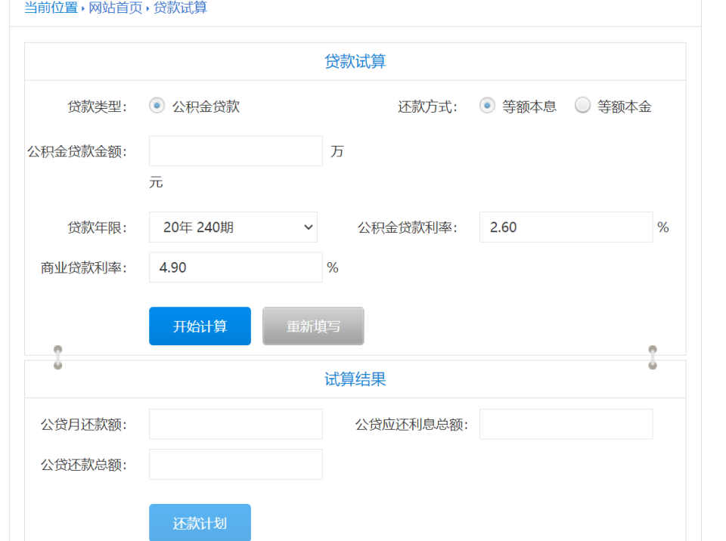Click into the 公积金贷款金额 amount field
Image resolution: width=726 pixels, height=541 pixels.
(234, 150)
